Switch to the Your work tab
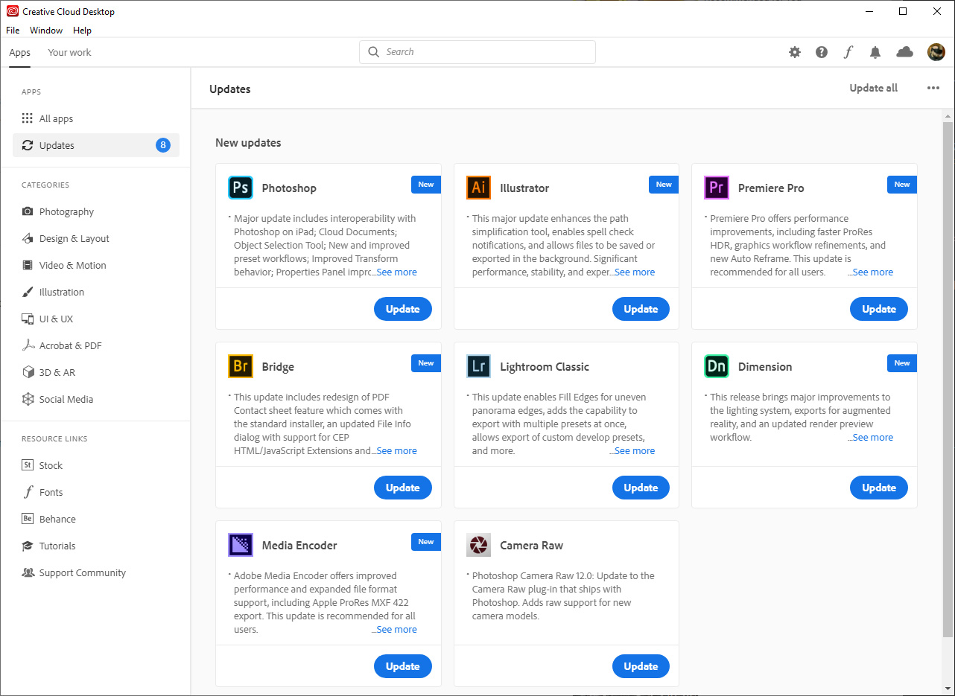 [69, 52]
